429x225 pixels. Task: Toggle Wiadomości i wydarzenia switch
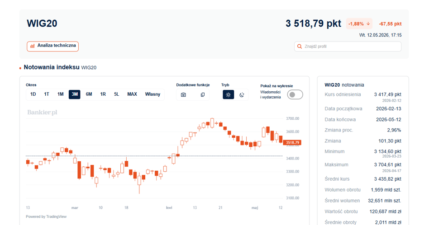(x=295, y=95)
